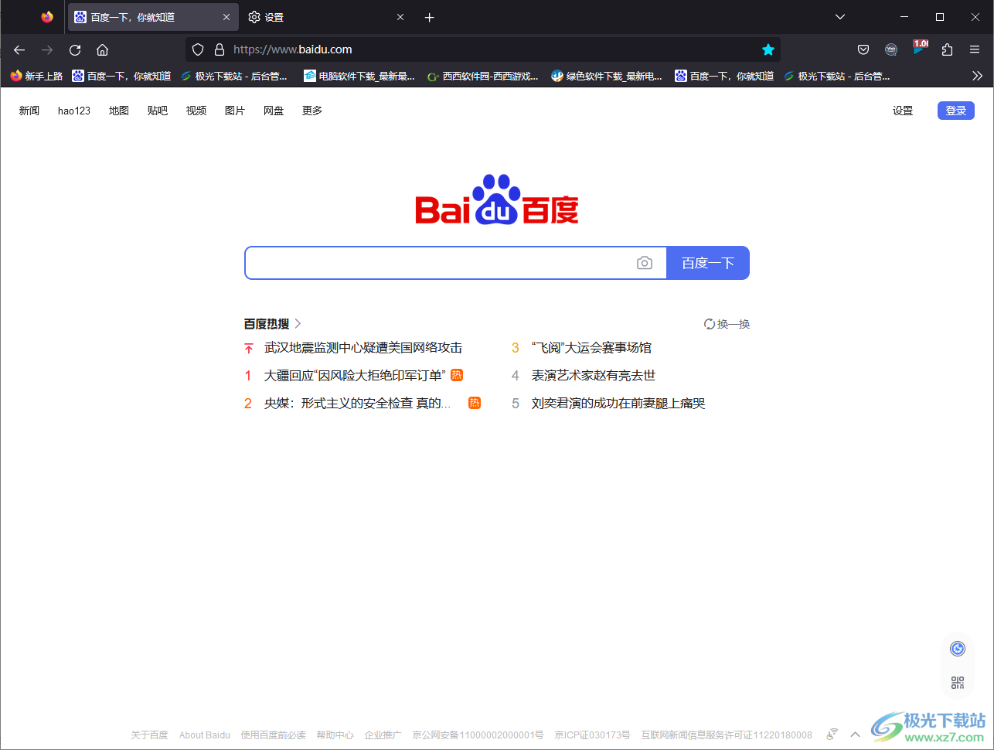Open 关于百度 footer link
Screen dimensions: 994x750
pos(149,735)
